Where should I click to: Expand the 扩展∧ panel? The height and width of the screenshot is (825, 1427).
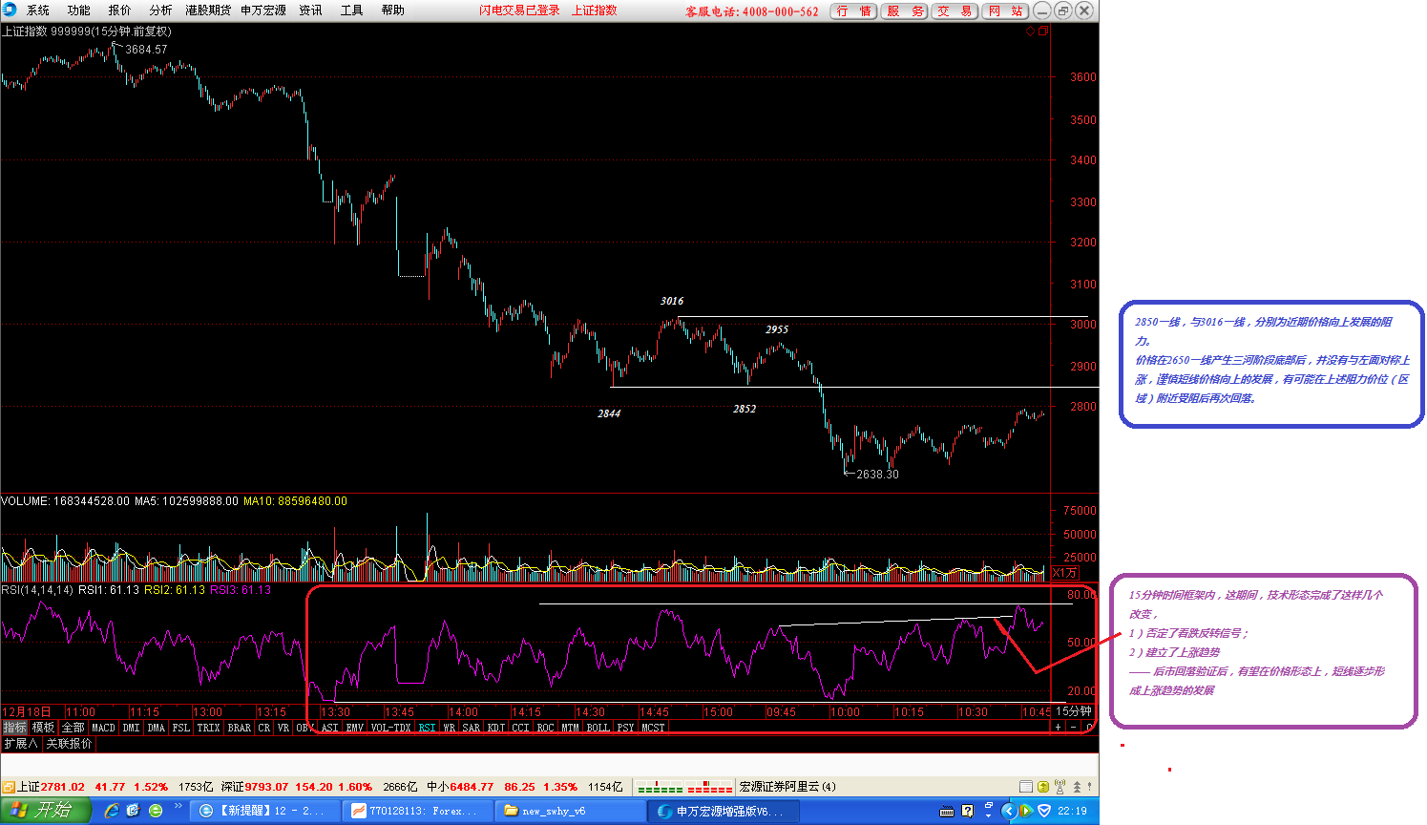pyautogui.click(x=20, y=744)
